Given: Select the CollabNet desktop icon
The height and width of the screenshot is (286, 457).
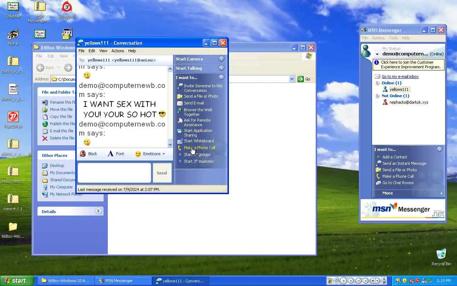Looking at the screenshot, I should coord(13,10).
